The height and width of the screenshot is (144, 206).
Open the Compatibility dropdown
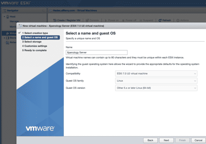click(x=156, y=74)
